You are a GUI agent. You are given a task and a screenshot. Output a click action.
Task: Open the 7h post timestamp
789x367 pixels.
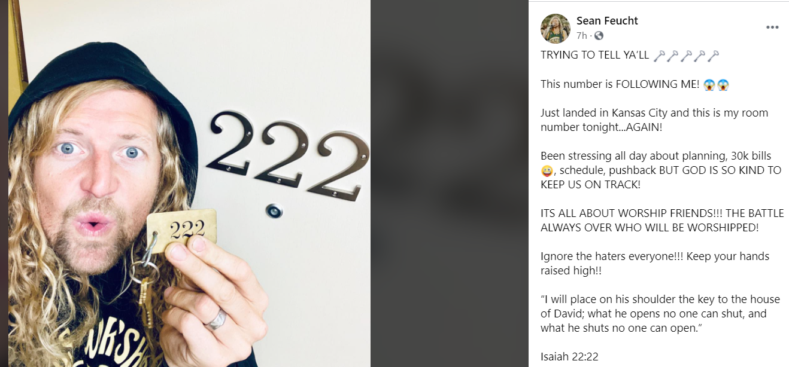[581, 36]
